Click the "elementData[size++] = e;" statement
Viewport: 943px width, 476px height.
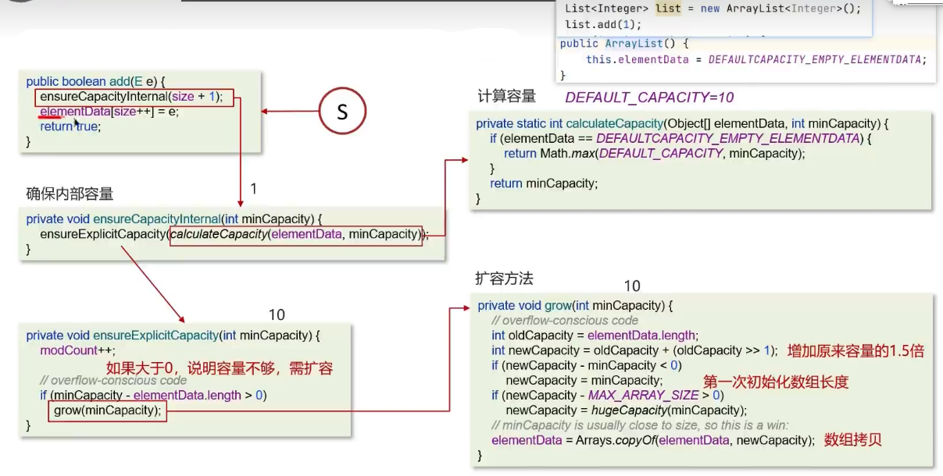[109, 112]
